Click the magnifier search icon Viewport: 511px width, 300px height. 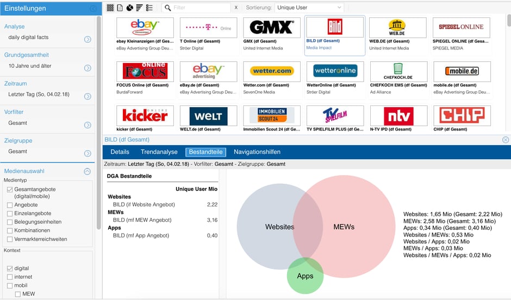pos(167,8)
